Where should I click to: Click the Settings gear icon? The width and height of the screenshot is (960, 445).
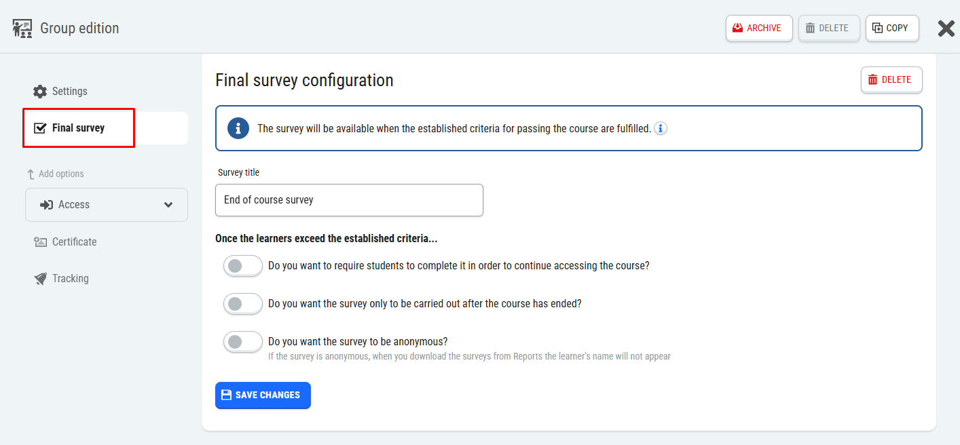click(x=40, y=92)
